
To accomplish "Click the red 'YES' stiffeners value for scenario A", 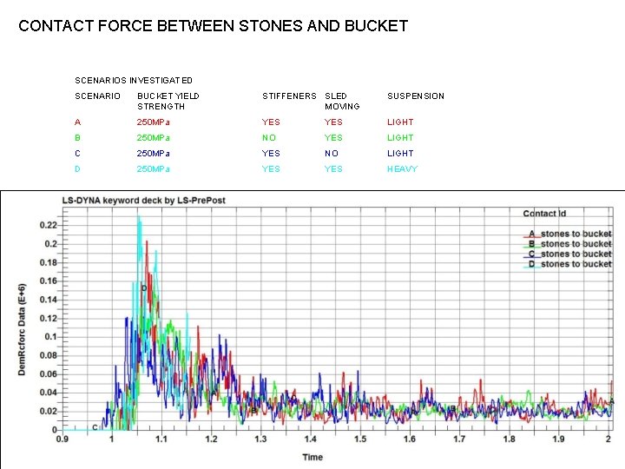I will point(271,122).
